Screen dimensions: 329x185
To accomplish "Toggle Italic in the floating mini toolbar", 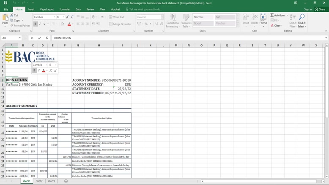I will 39,71.
